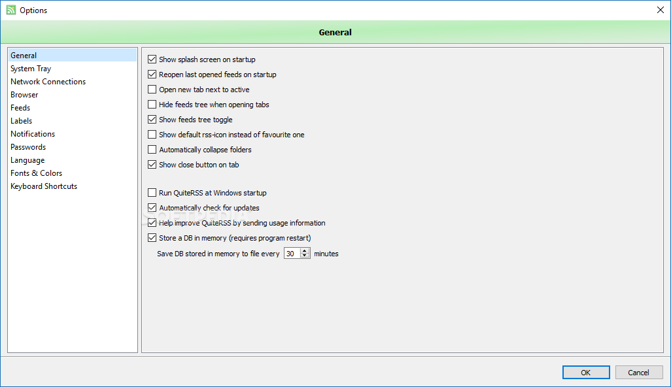The height and width of the screenshot is (387, 671).
Task: Select General in the options list
Action: point(73,55)
